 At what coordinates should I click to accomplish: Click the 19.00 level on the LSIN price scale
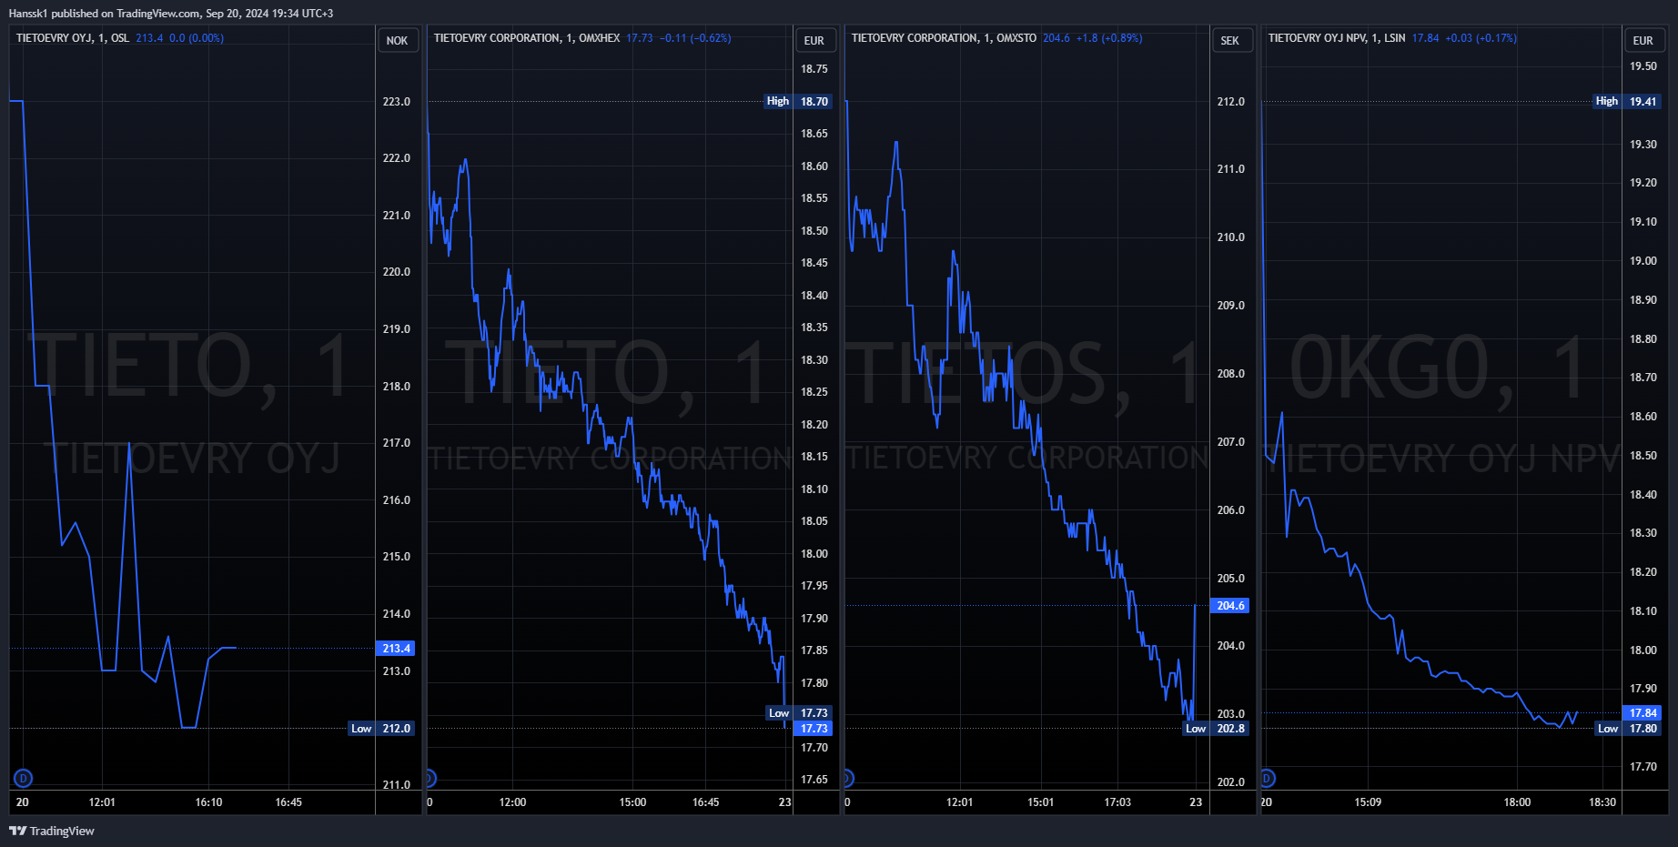[1643, 261]
